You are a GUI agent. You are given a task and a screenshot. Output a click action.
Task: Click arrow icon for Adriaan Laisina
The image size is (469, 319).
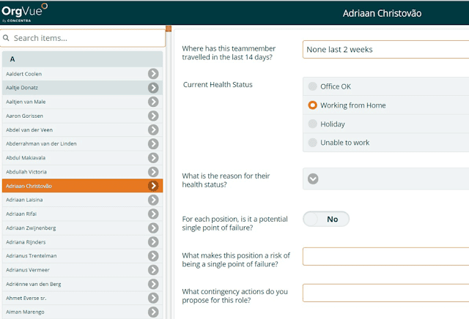click(x=153, y=200)
